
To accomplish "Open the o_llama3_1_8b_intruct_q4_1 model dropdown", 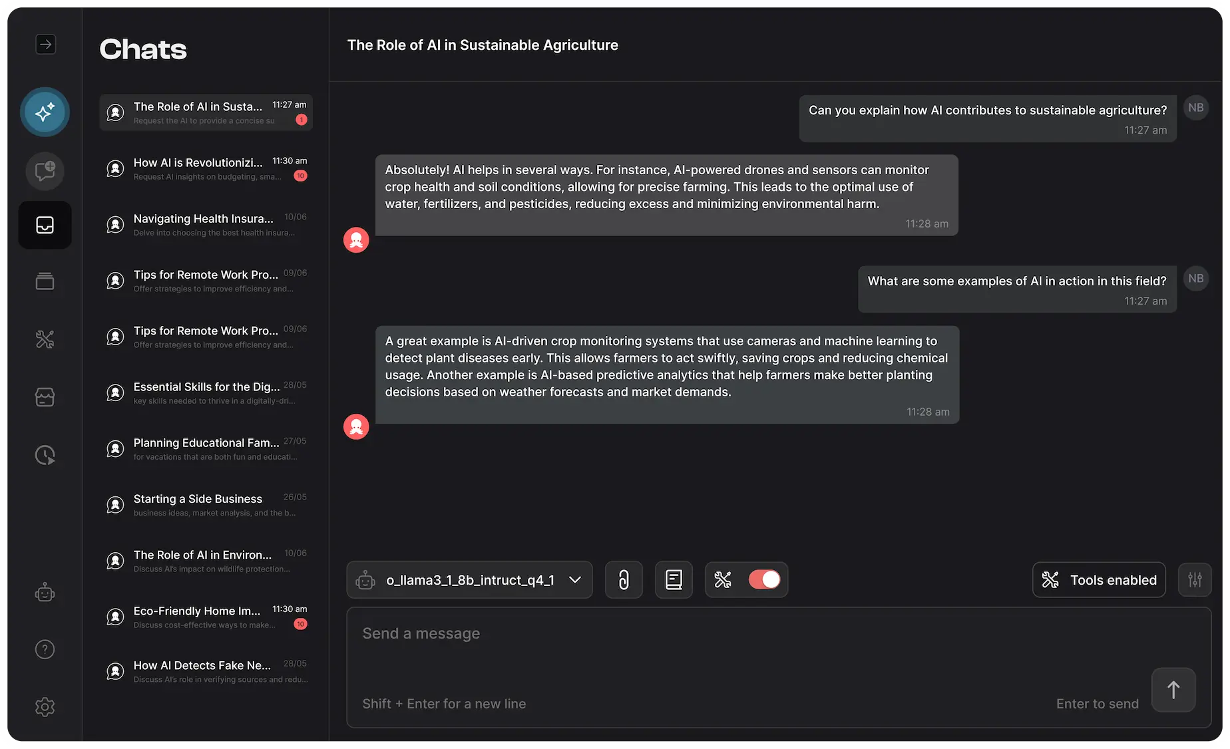I will tap(469, 580).
